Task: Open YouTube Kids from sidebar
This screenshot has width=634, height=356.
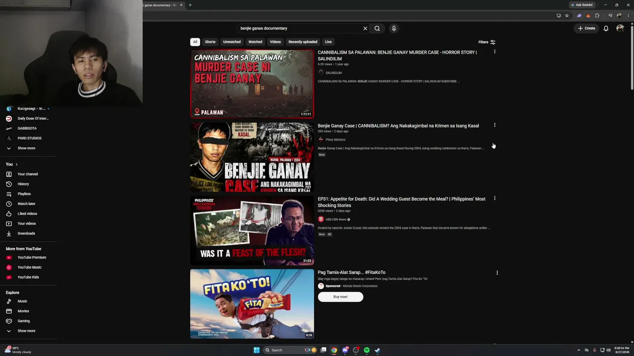Action: coord(28,277)
